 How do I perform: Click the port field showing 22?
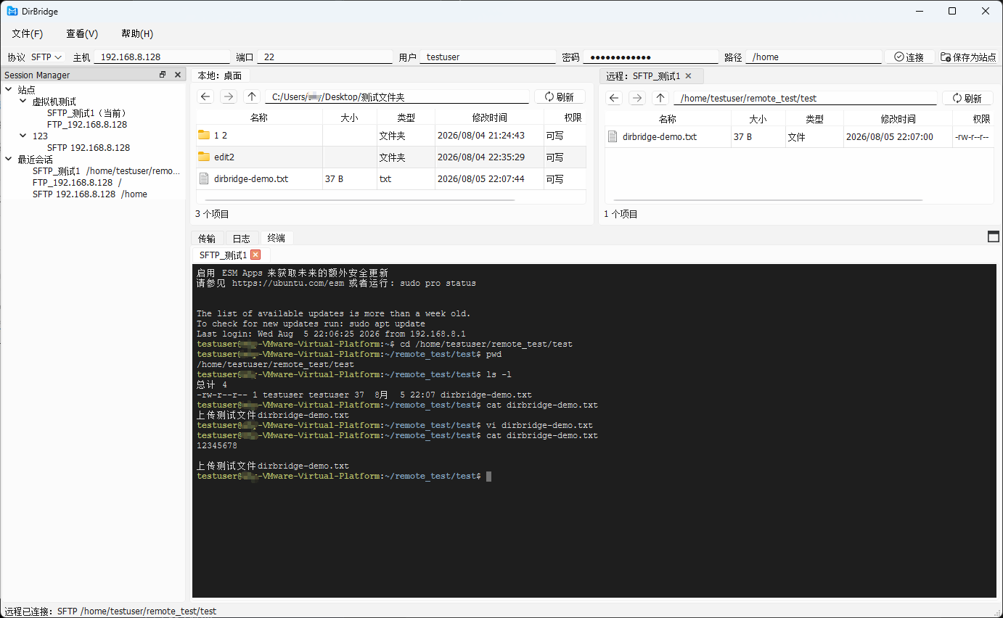click(324, 57)
